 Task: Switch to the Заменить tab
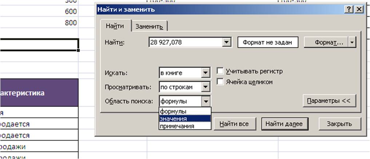tap(149, 26)
